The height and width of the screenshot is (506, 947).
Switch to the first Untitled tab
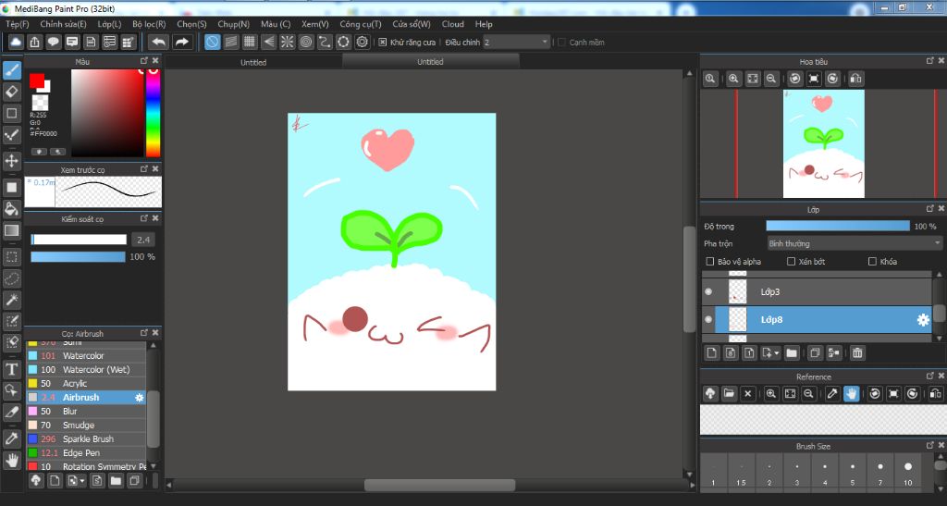[x=252, y=62]
